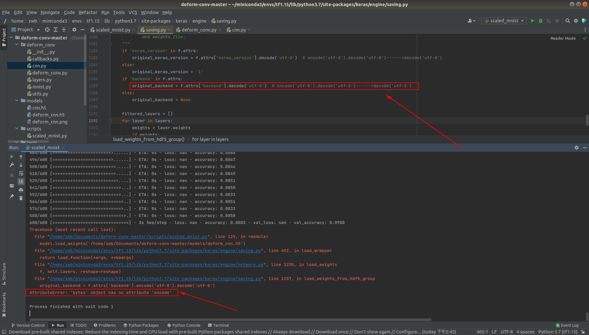Toggle Project tool window side button

point(4,37)
